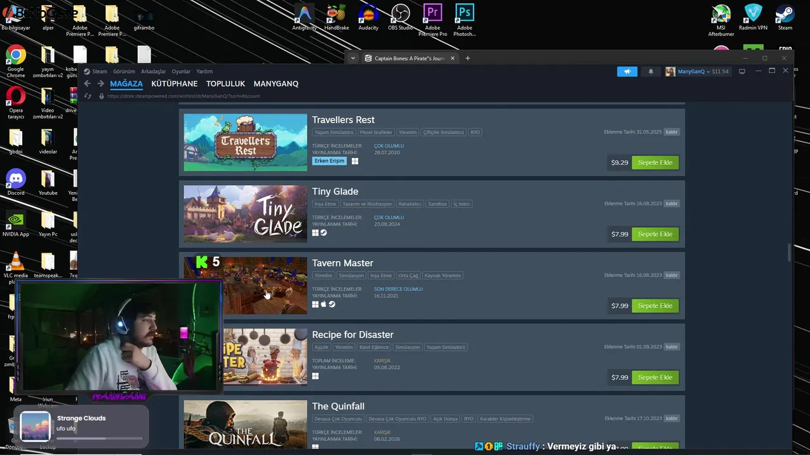Open the Görünüm menu
The width and height of the screenshot is (810, 455).
[x=124, y=71]
